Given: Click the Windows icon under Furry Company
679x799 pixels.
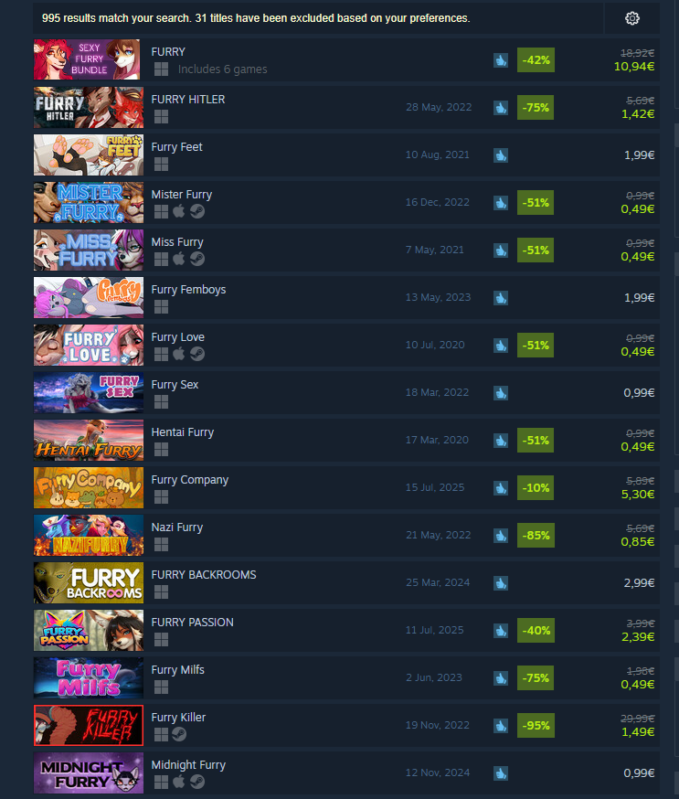Looking at the screenshot, I should coord(161,496).
